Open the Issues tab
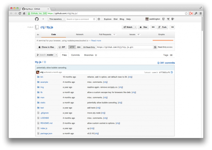212x150 pixels. click(x=135, y=35)
